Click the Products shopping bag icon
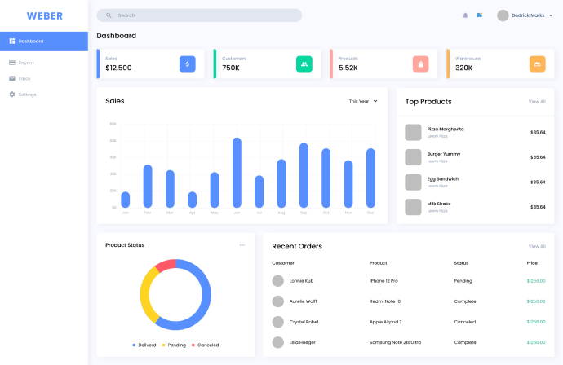563x365 pixels. click(421, 64)
